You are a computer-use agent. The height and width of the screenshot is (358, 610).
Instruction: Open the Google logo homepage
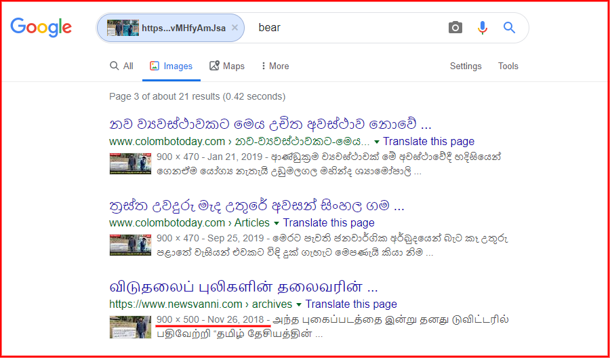pos(41,28)
